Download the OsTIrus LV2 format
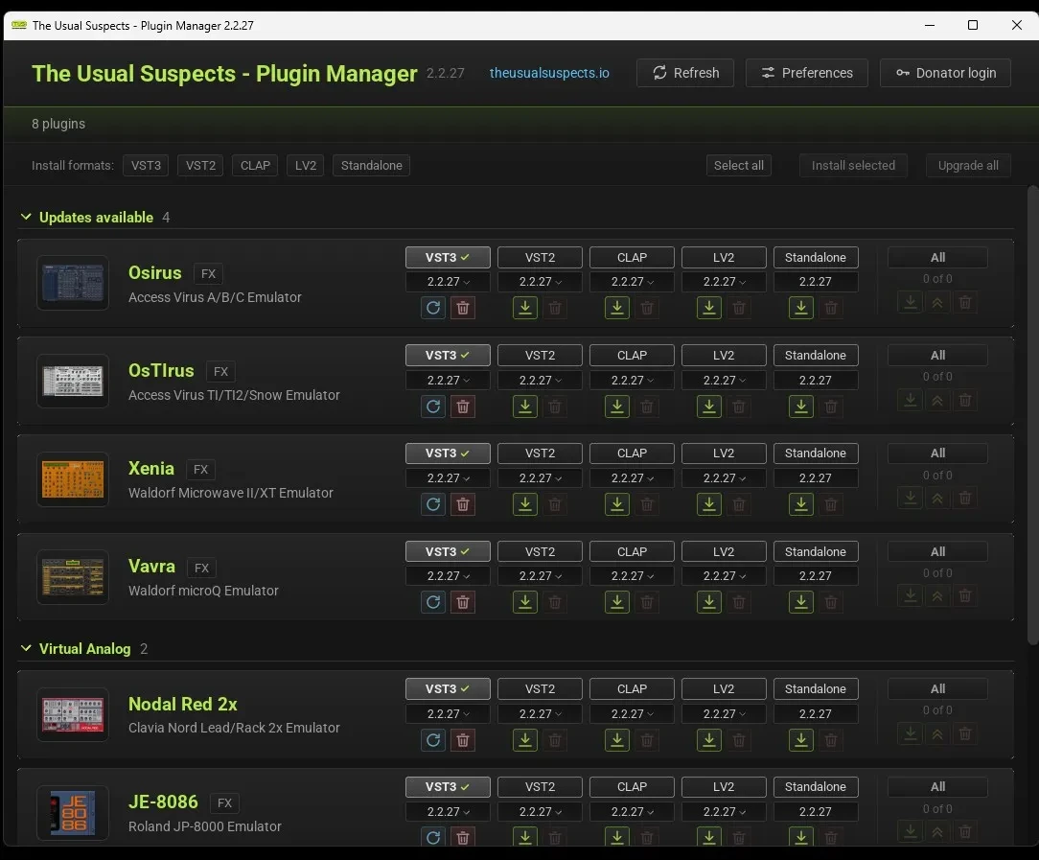Viewport: 1039px width, 860px height. click(x=709, y=407)
